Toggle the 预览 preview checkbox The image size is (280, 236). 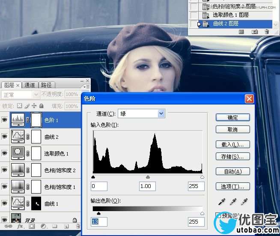(x=218, y=215)
